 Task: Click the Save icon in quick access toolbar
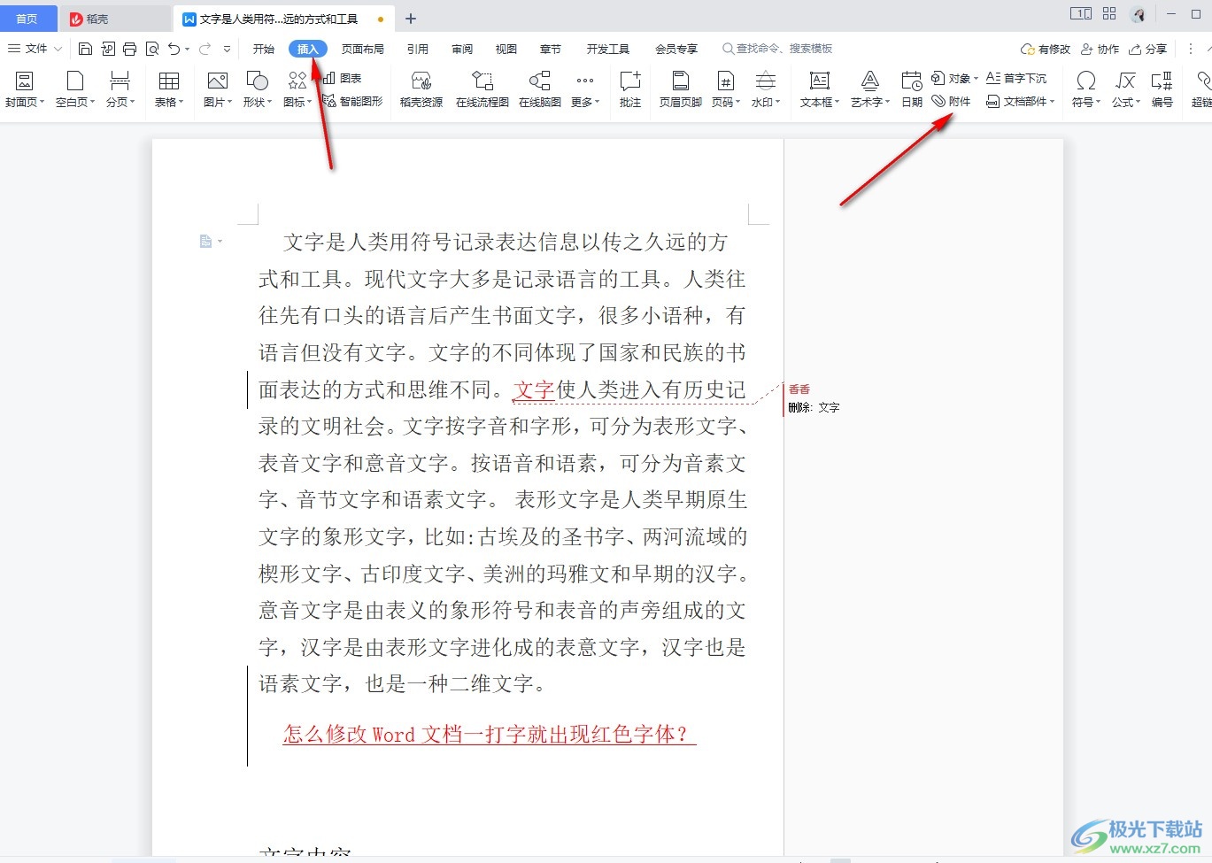click(x=85, y=49)
